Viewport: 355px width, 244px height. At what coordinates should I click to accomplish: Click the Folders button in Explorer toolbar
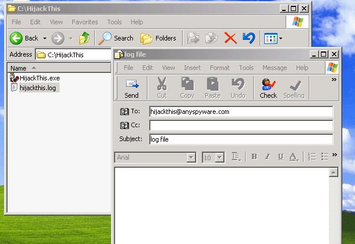click(158, 38)
